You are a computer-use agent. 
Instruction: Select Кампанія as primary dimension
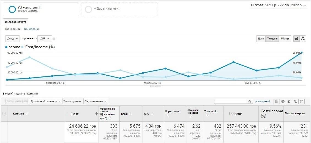pyautogui.click(x=32, y=94)
